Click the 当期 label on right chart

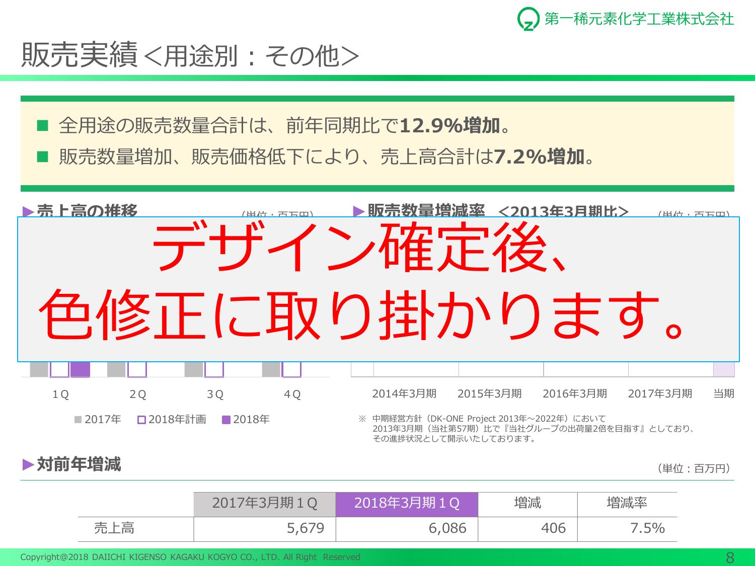point(723,394)
